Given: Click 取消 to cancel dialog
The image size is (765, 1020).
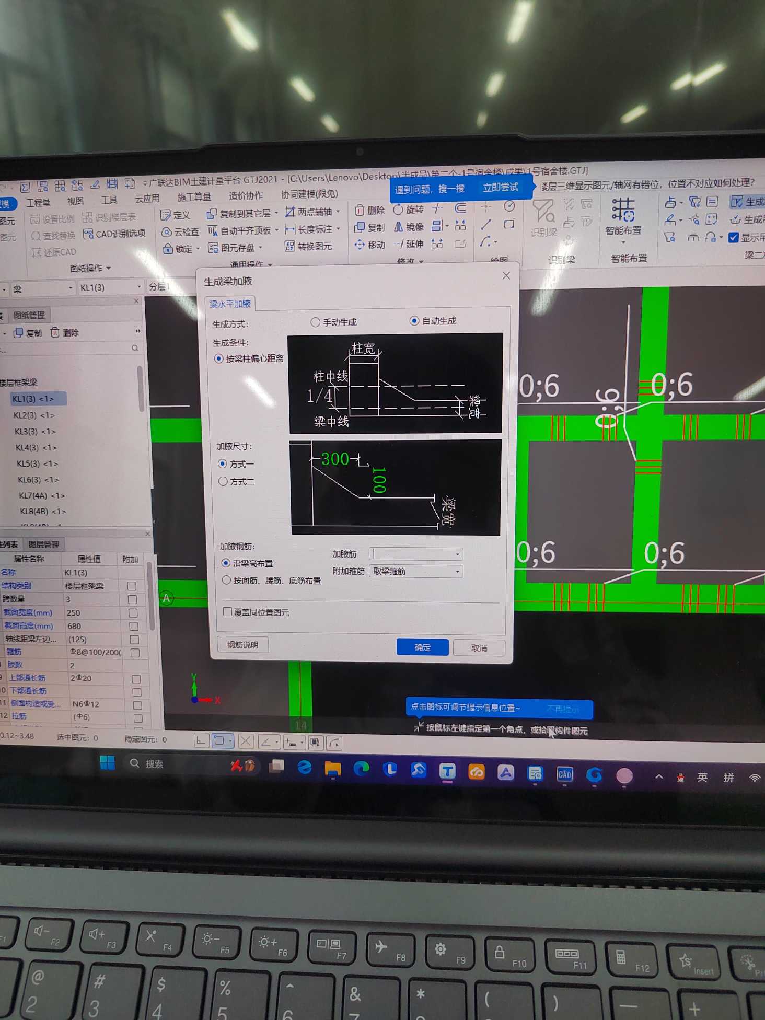Looking at the screenshot, I should [x=479, y=648].
